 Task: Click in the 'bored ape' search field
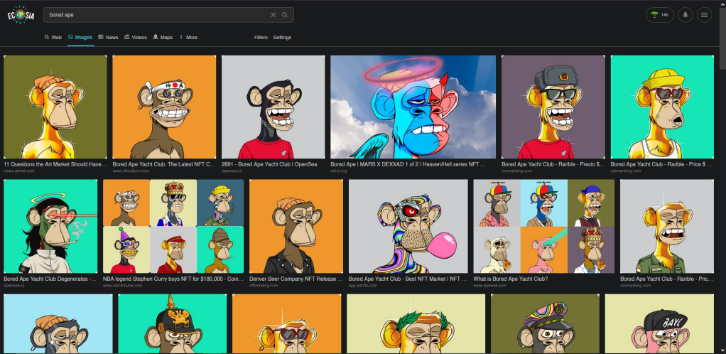tap(156, 15)
